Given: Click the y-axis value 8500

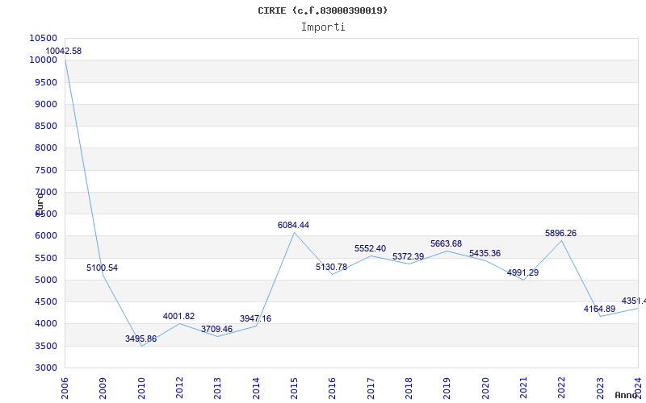Looking at the screenshot, I should [x=46, y=126].
